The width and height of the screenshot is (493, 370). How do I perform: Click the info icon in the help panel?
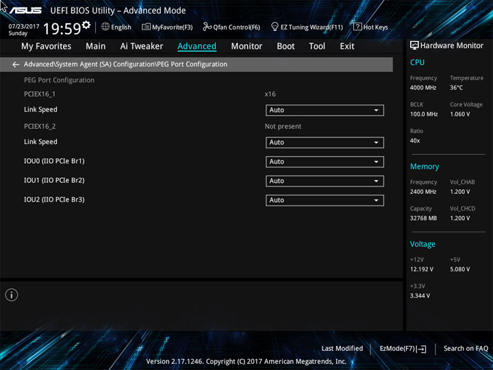tap(12, 295)
